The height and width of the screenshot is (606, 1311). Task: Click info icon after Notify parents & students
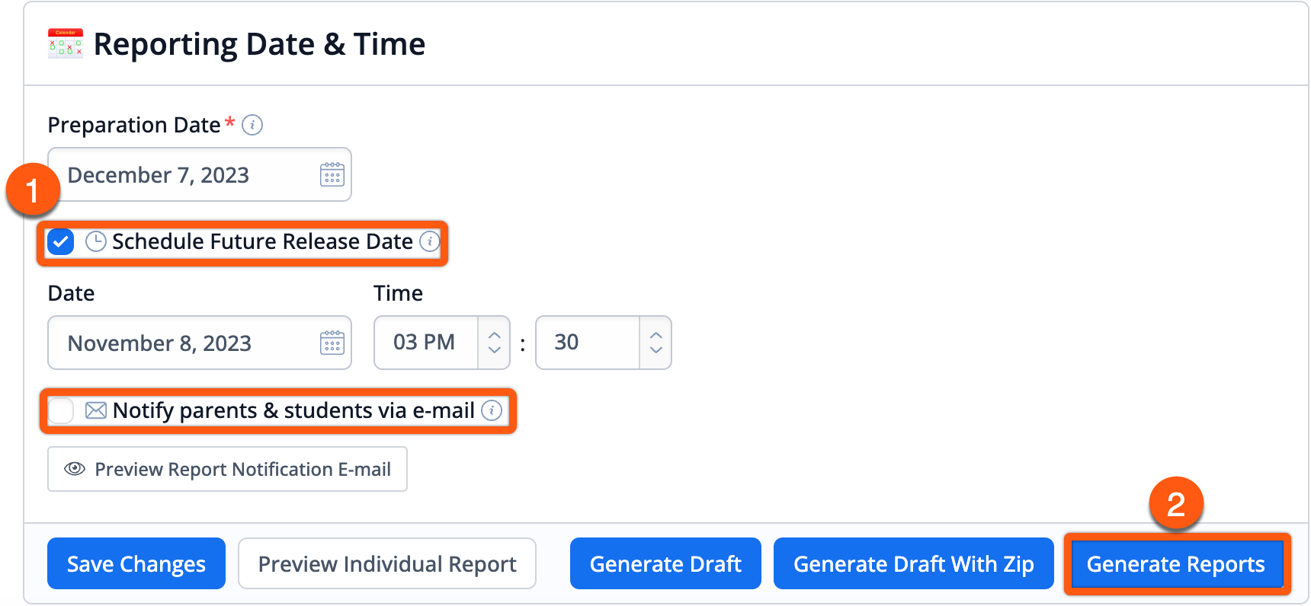click(x=492, y=411)
